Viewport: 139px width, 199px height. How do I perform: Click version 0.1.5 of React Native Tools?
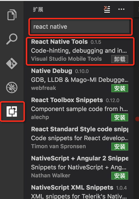pos(96,42)
